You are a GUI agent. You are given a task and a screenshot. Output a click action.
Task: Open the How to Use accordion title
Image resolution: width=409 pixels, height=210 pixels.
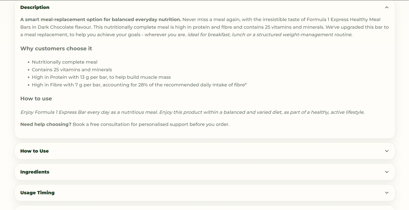tap(34, 151)
